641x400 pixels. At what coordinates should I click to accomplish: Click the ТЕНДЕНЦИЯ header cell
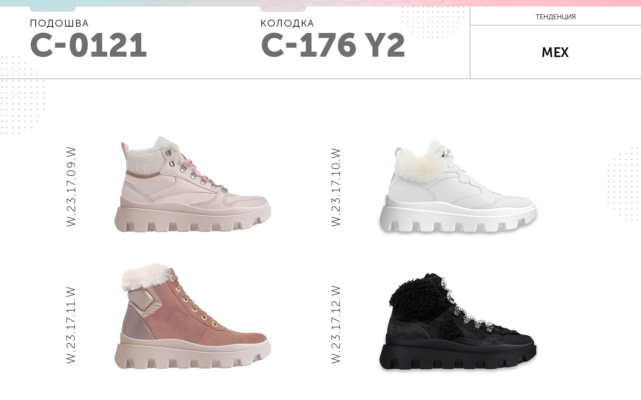tap(556, 17)
